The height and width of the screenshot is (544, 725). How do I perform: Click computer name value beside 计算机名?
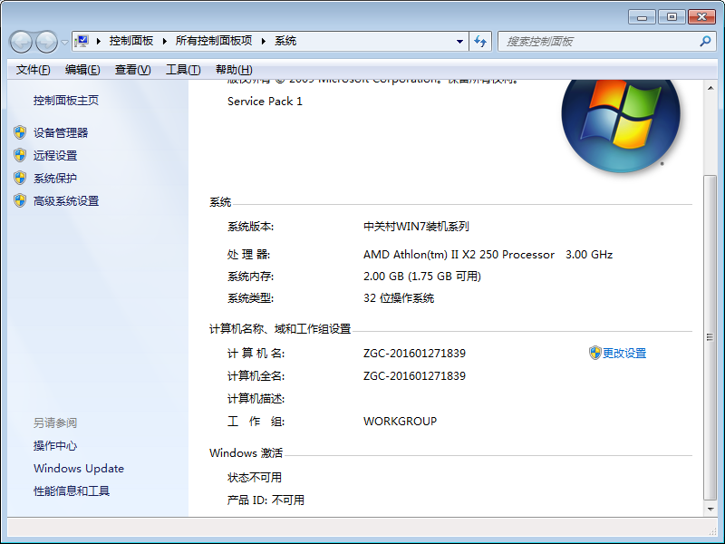pos(414,354)
